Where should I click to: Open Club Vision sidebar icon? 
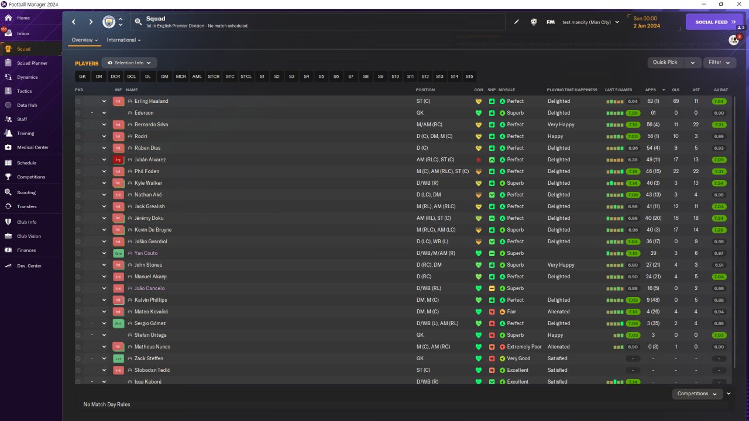(x=8, y=236)
